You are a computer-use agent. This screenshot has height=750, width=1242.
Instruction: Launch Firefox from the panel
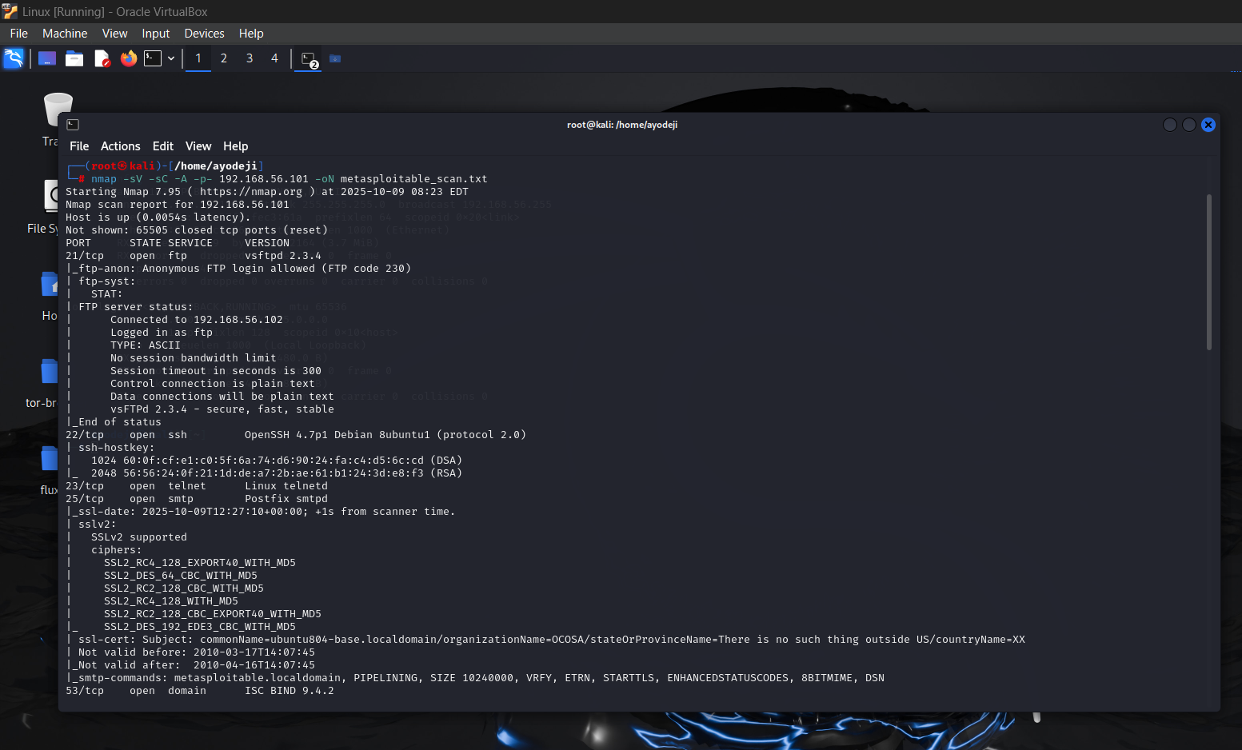coord(129,58)
